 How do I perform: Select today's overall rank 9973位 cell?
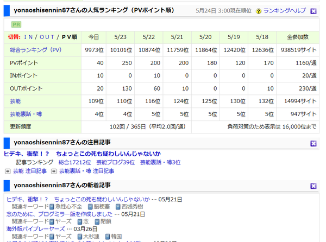94,50
